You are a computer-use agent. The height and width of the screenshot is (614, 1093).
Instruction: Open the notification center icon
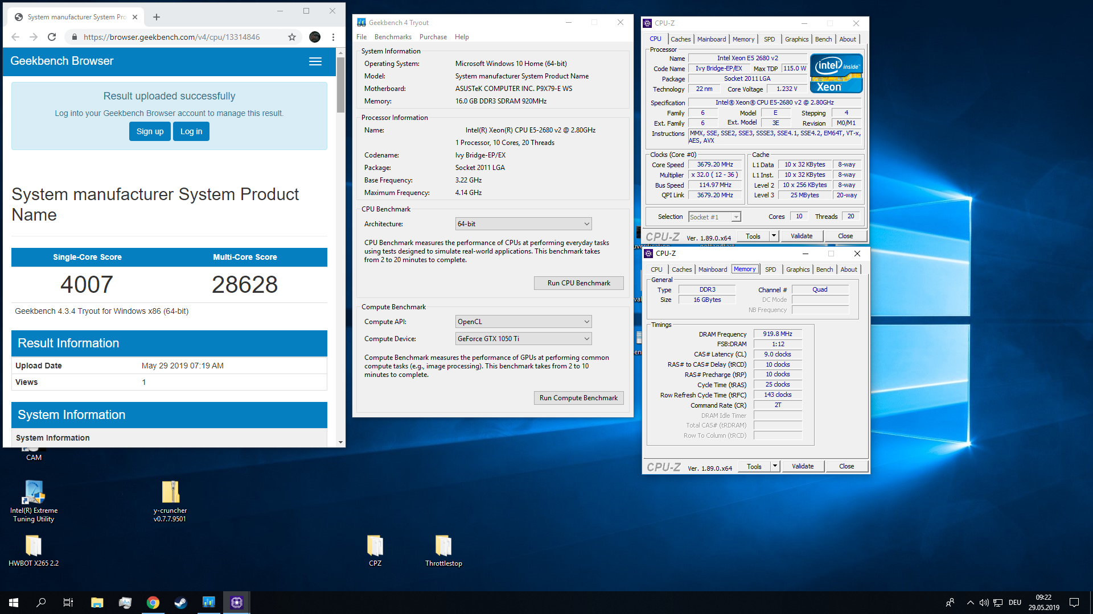point(1074,603)
